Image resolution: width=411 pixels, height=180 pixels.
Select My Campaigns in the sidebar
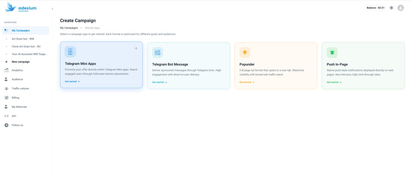pos(21,30)
